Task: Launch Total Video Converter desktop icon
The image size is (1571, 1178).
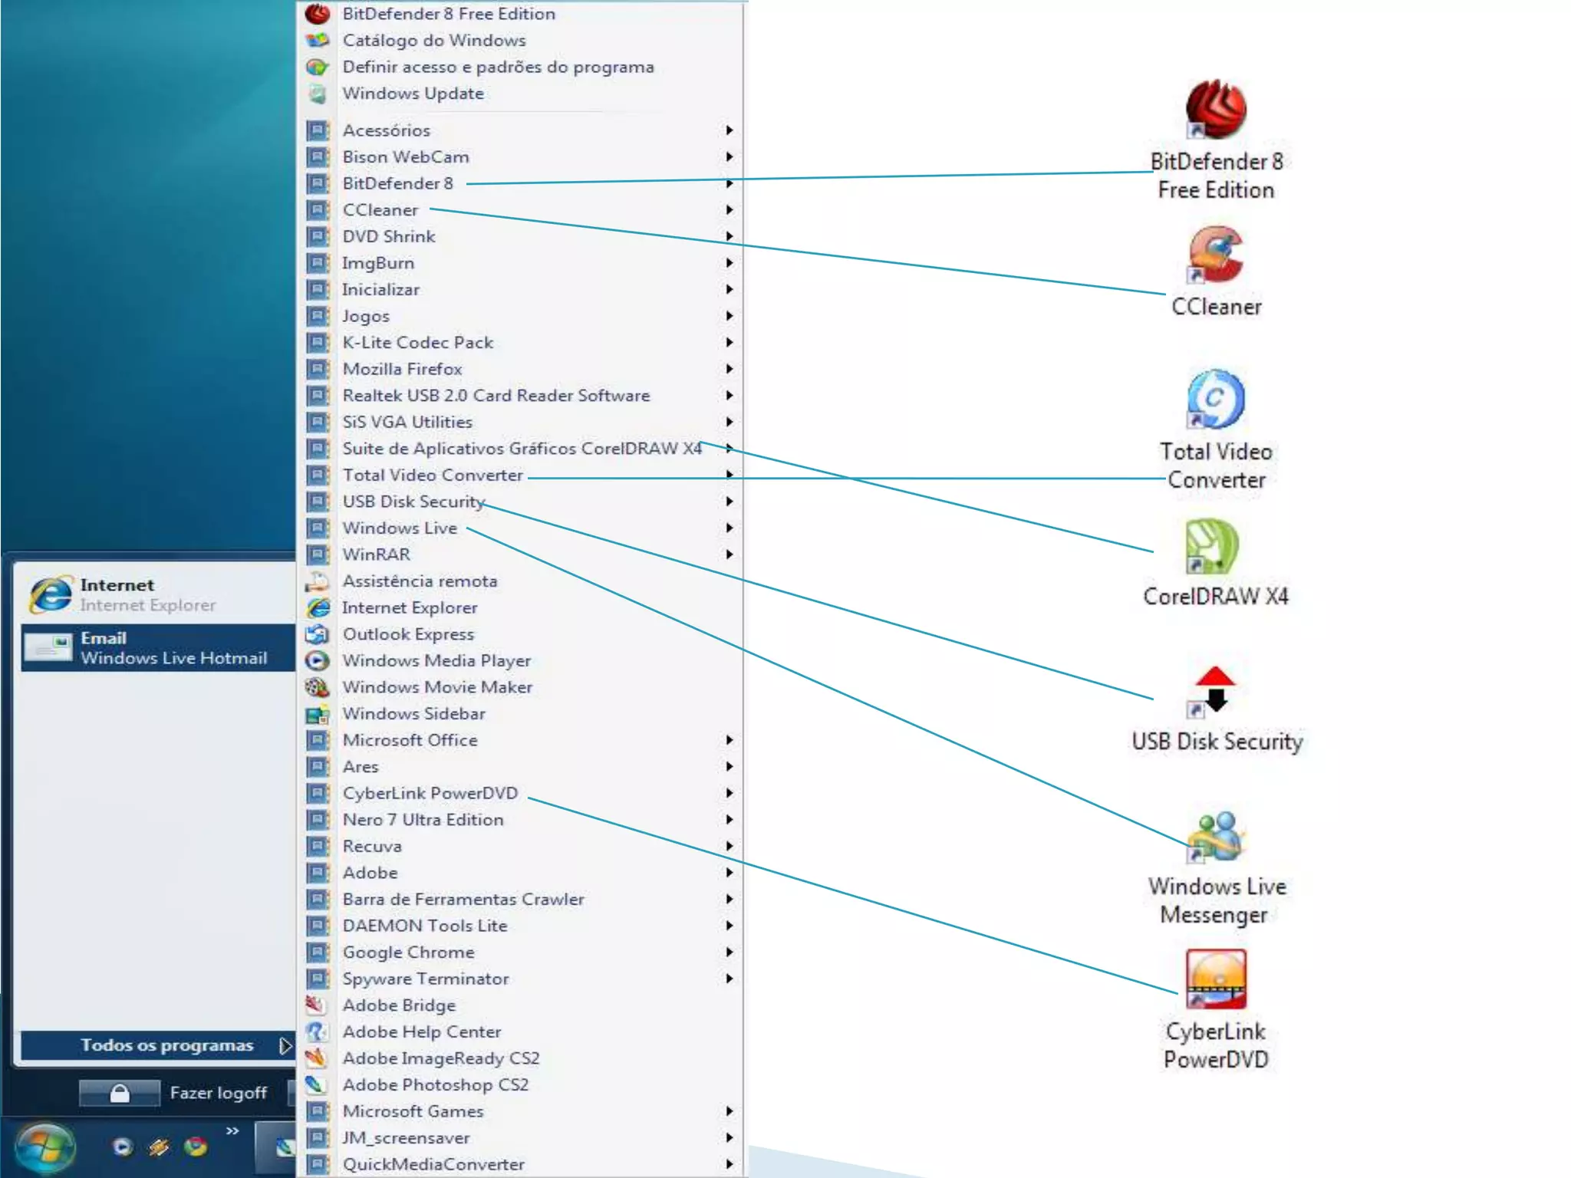Action: click(x=1216, y=400)
